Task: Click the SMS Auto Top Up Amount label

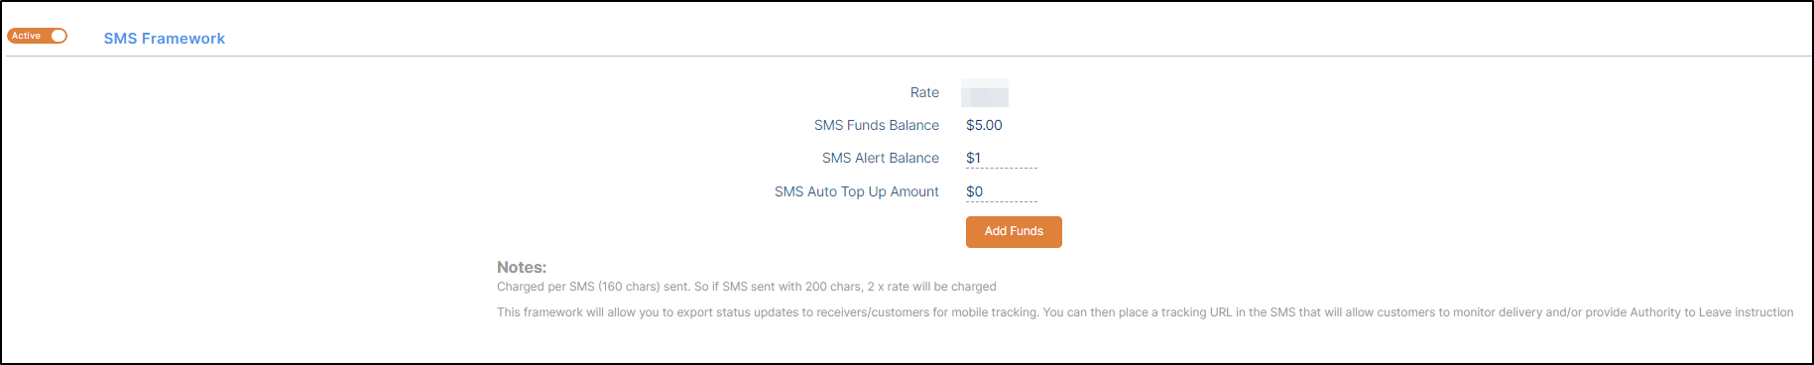Action: point(857,191)
